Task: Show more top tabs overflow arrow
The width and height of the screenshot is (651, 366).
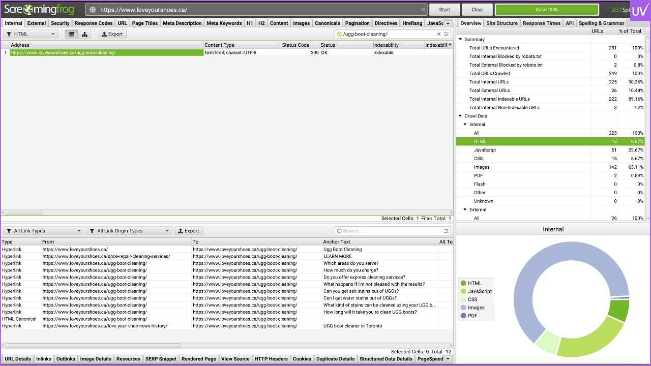Action: (x=448, y=23)
